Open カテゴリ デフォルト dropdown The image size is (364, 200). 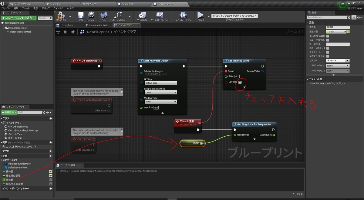pyautogui.click(x=338, y=61)
